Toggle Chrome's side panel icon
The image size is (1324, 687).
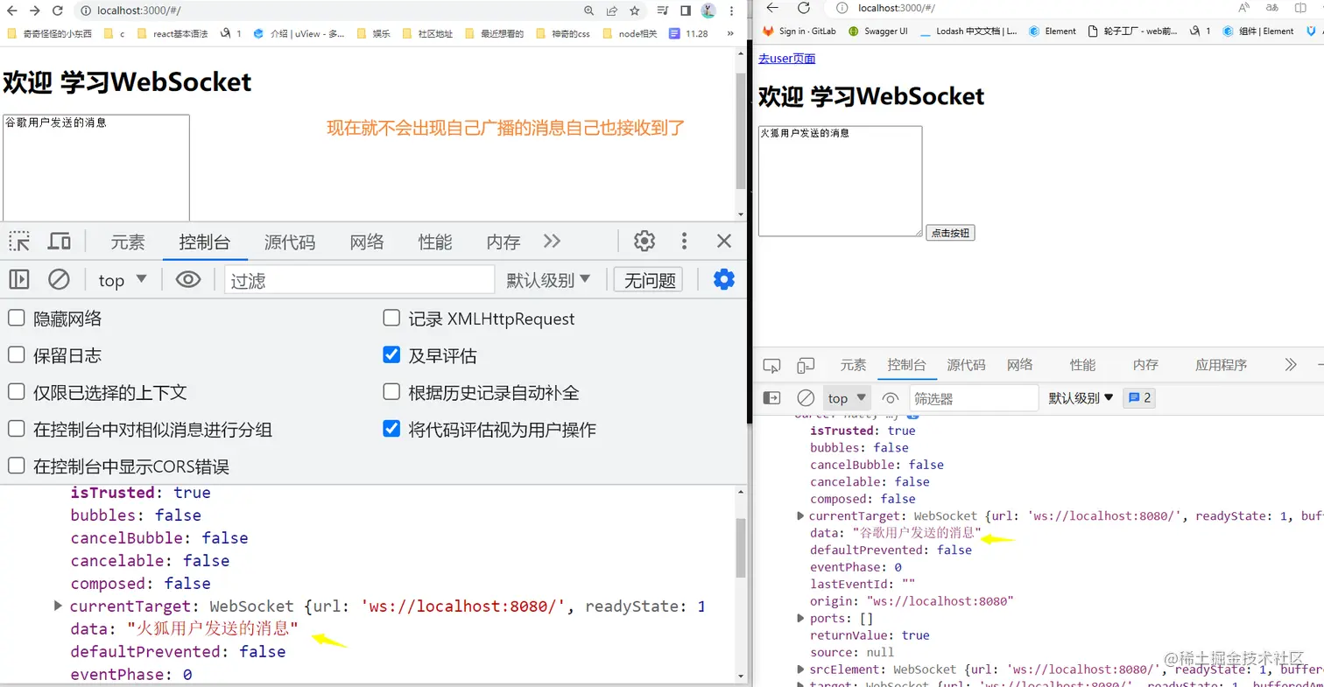click(686, 11)
